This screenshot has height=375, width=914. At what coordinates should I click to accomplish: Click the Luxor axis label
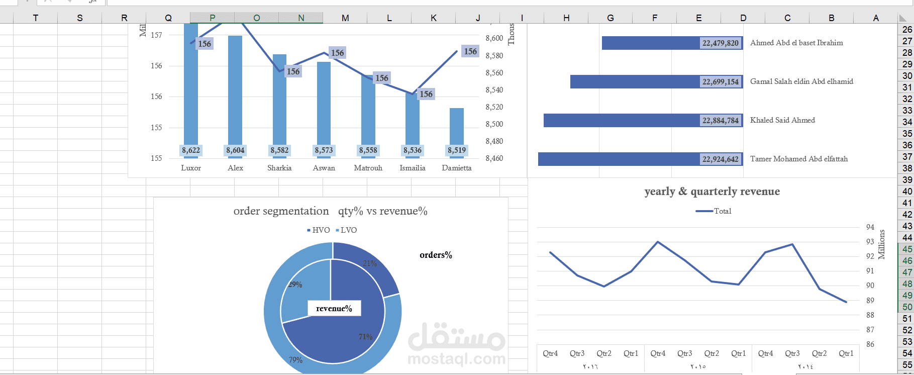click(191, 168)
